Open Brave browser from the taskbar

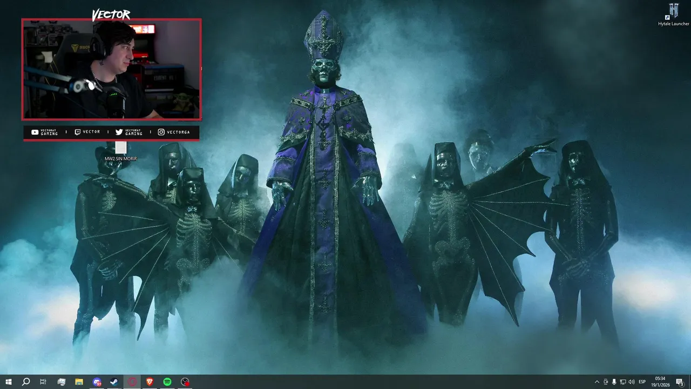[150, 382]
